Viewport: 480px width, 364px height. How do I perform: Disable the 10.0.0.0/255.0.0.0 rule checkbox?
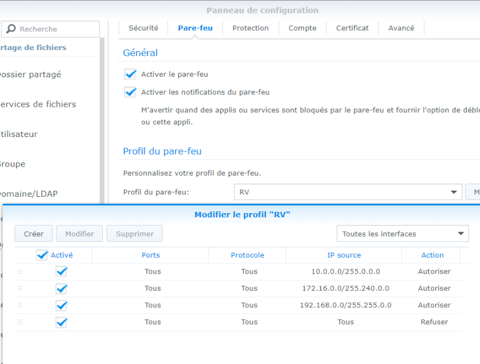(x=61, y=272)
